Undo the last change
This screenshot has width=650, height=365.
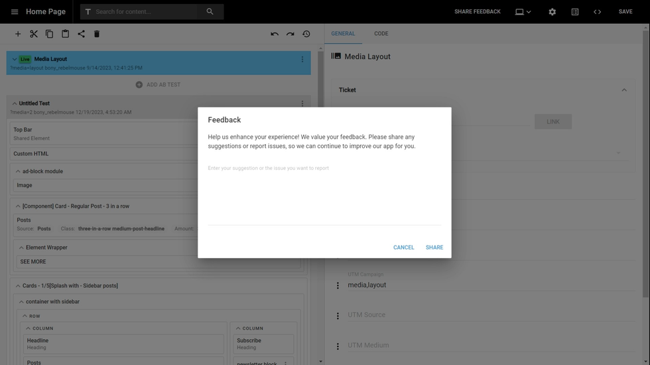point(275,34)
